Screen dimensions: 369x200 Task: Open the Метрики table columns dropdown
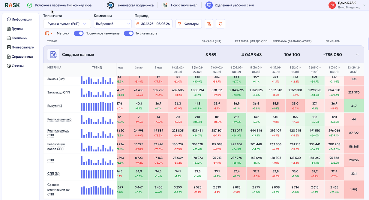click(49, 33)
